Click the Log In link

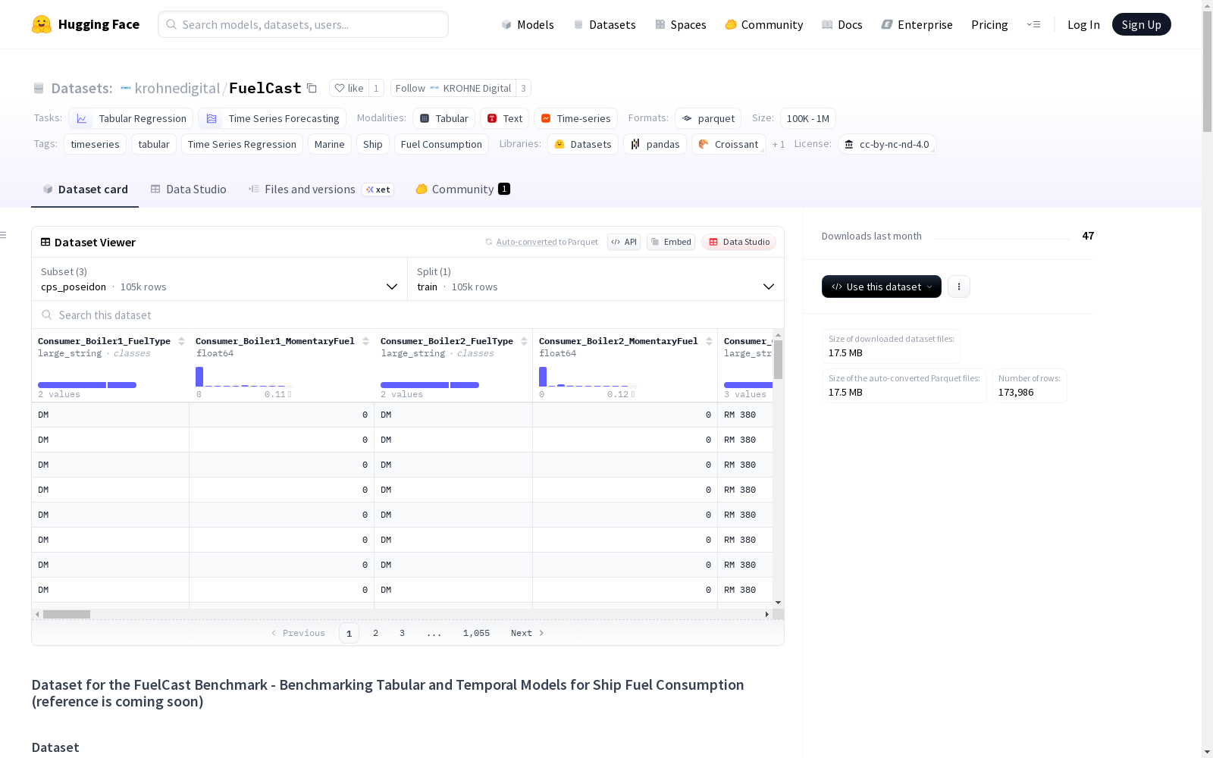tap(1083, 24)
